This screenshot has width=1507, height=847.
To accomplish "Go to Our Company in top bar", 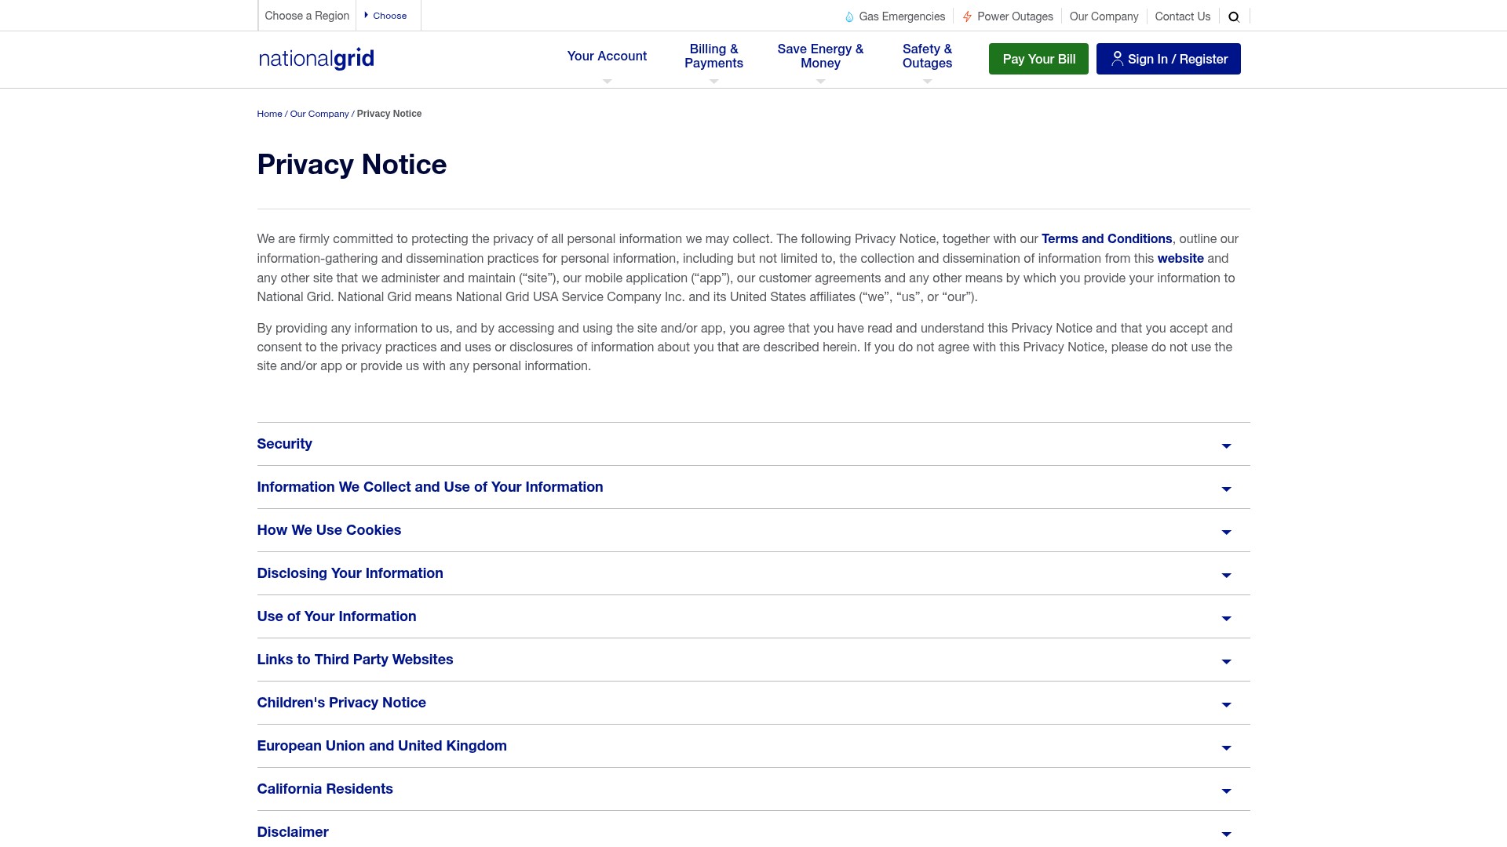I will point(1104,16).
